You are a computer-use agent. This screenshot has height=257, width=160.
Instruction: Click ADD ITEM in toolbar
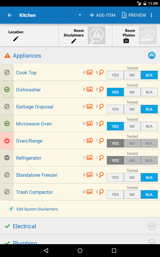click(102, 15)
